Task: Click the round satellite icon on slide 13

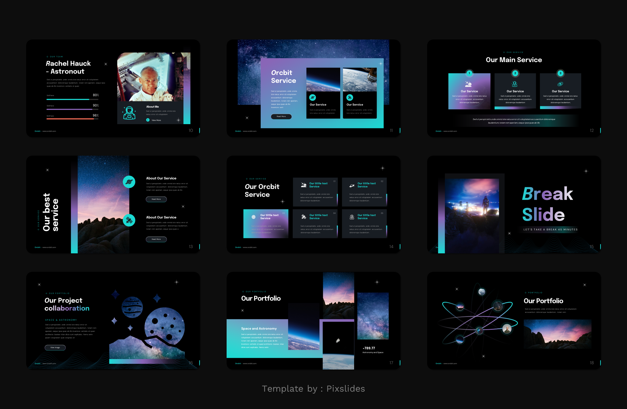Action: [129, 220]
